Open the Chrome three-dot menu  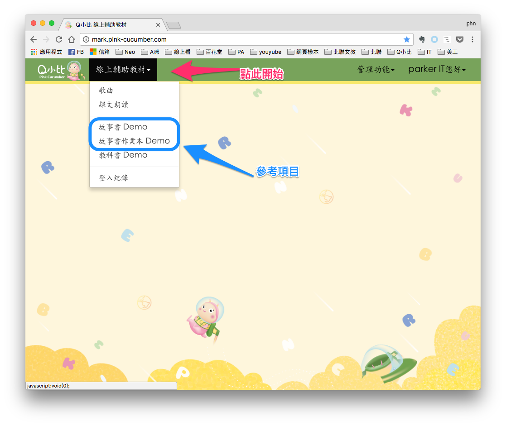click(472, 39)
